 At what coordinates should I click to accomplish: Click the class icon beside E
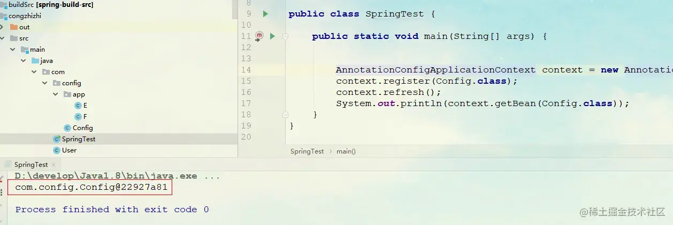78,106
